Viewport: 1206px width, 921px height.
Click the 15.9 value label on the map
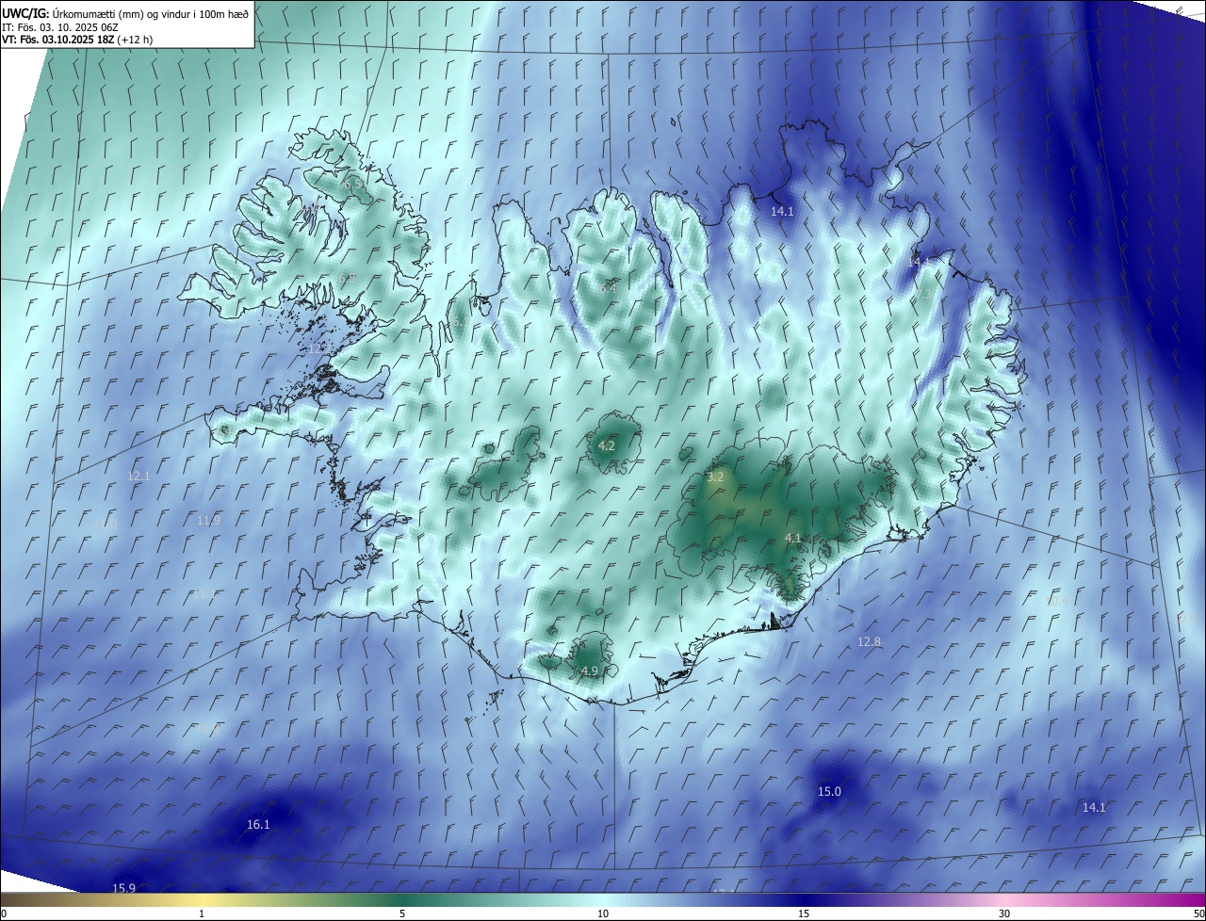(x=124, y=888)
